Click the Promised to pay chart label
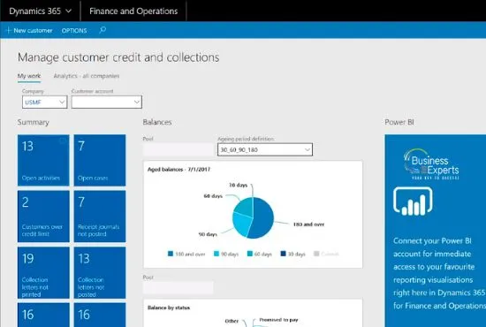 pyautogui.click(x=278, y=320)
